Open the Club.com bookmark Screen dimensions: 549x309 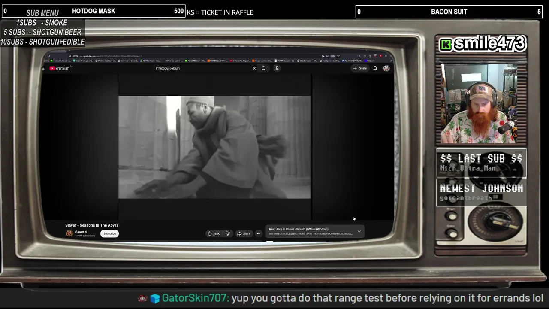coord(370,61)
